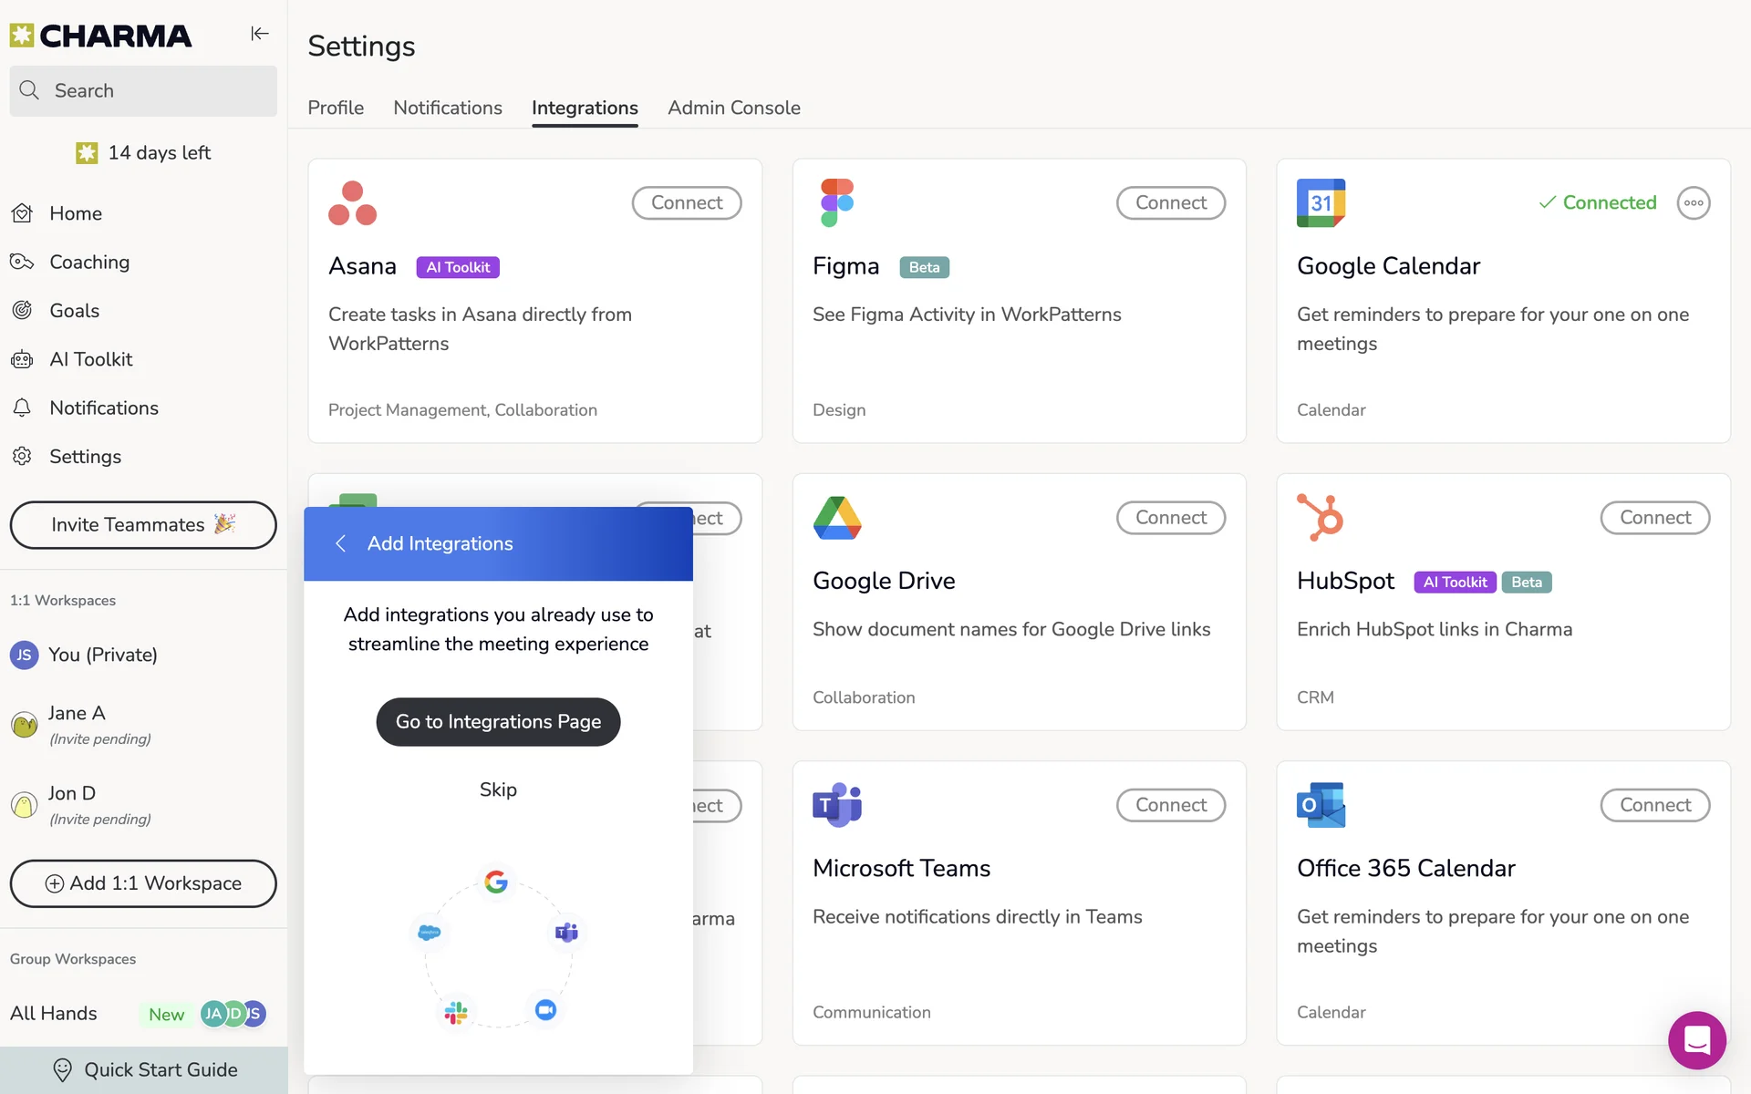Viewport: 1751px width, 1094px height.
Task: Open AI Toolkit from the sidebar
Action: coord(90,359)
